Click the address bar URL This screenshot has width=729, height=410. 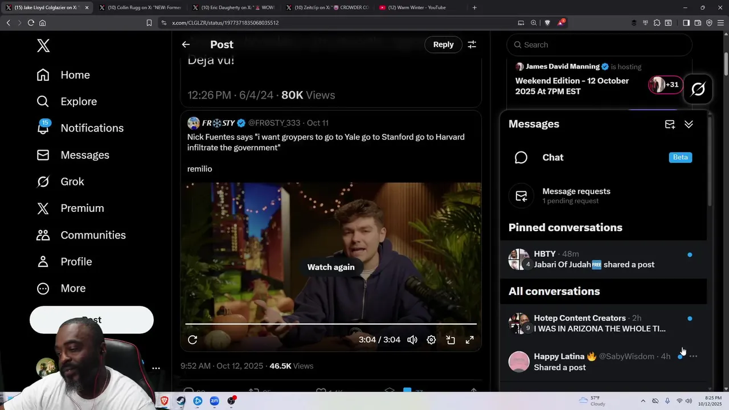click(x=226, y=23)
